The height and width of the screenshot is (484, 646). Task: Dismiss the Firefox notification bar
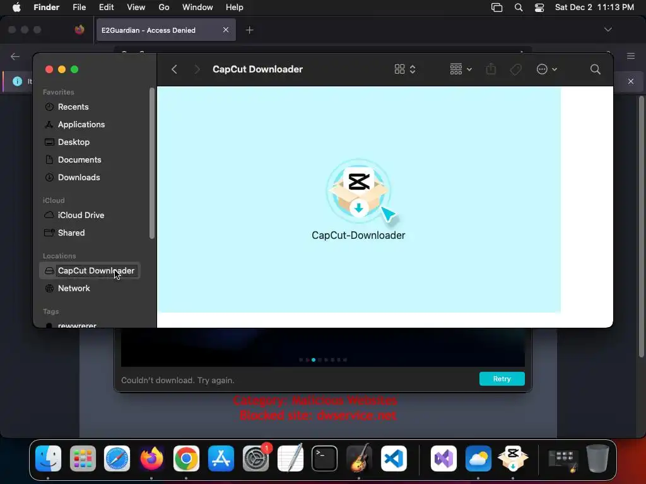pyautogui.click(x=631, y=81)
